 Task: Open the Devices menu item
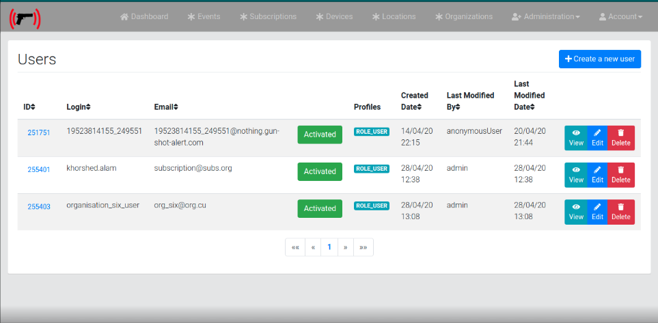pos(334,16)
